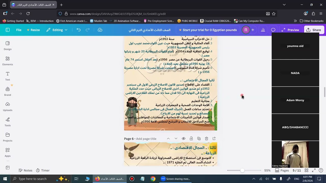
Task: Open the Screen sharing meeting taskbar item
Action: 175,179
